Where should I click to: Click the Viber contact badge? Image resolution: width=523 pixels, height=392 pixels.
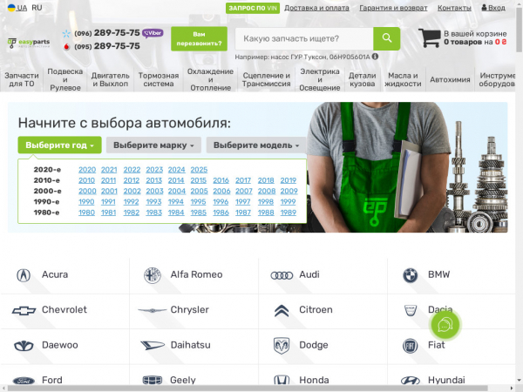153,33
